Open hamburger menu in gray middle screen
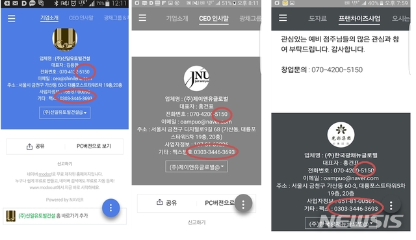 [142, 18]
